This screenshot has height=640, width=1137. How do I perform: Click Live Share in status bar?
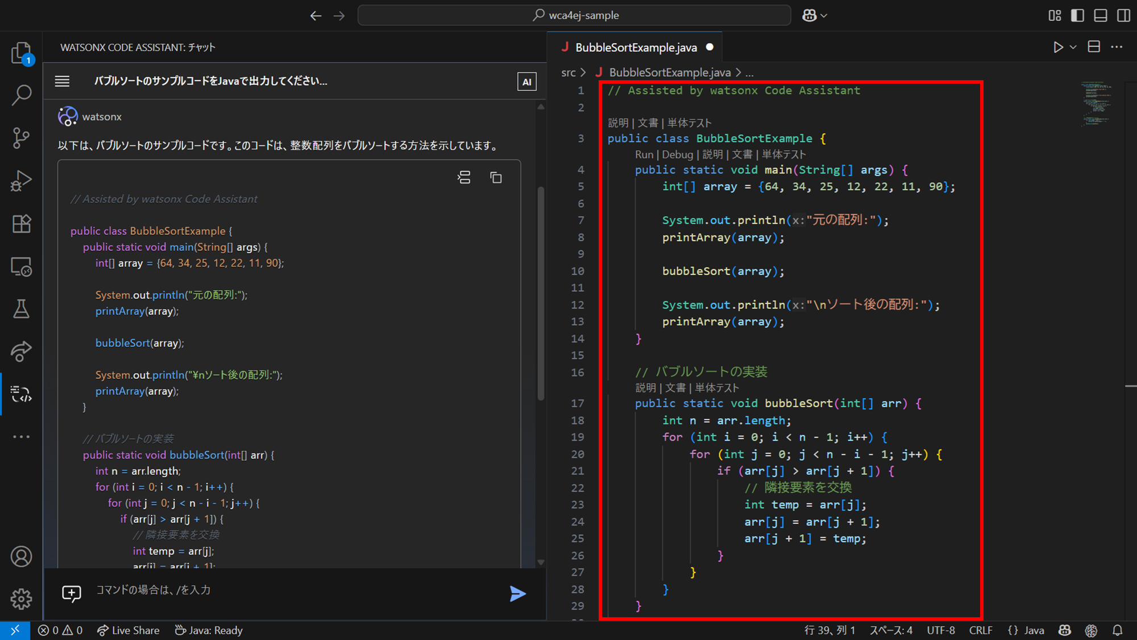128,630
